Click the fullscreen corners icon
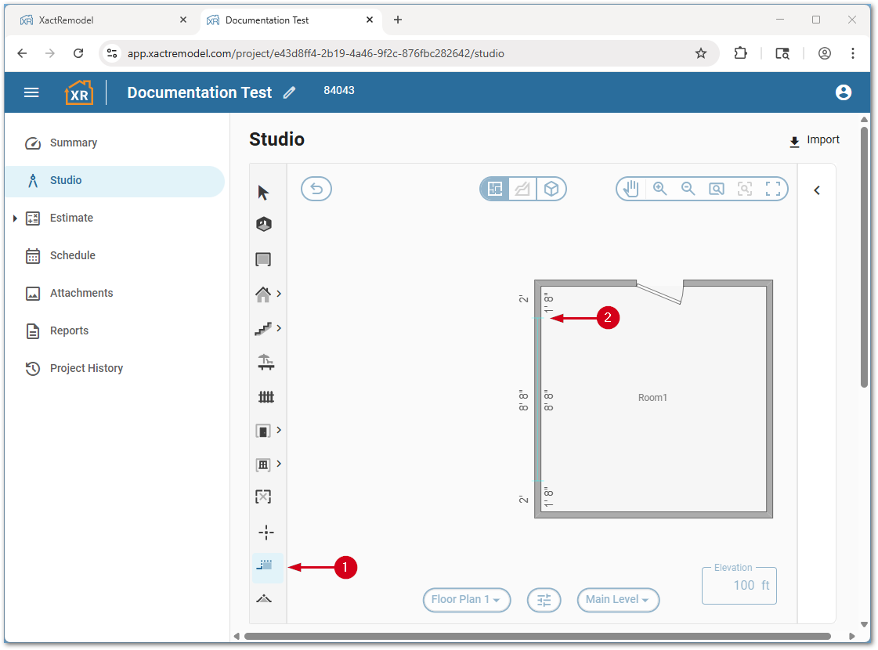 coord(773,189)
